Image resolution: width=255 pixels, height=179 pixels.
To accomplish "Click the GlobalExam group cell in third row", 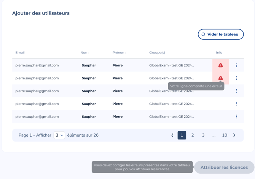I will [x=171, y=91].
